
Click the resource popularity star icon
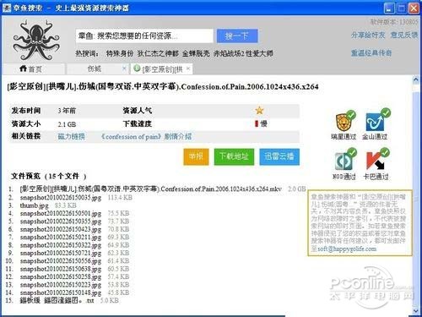(x=259, y=111)
